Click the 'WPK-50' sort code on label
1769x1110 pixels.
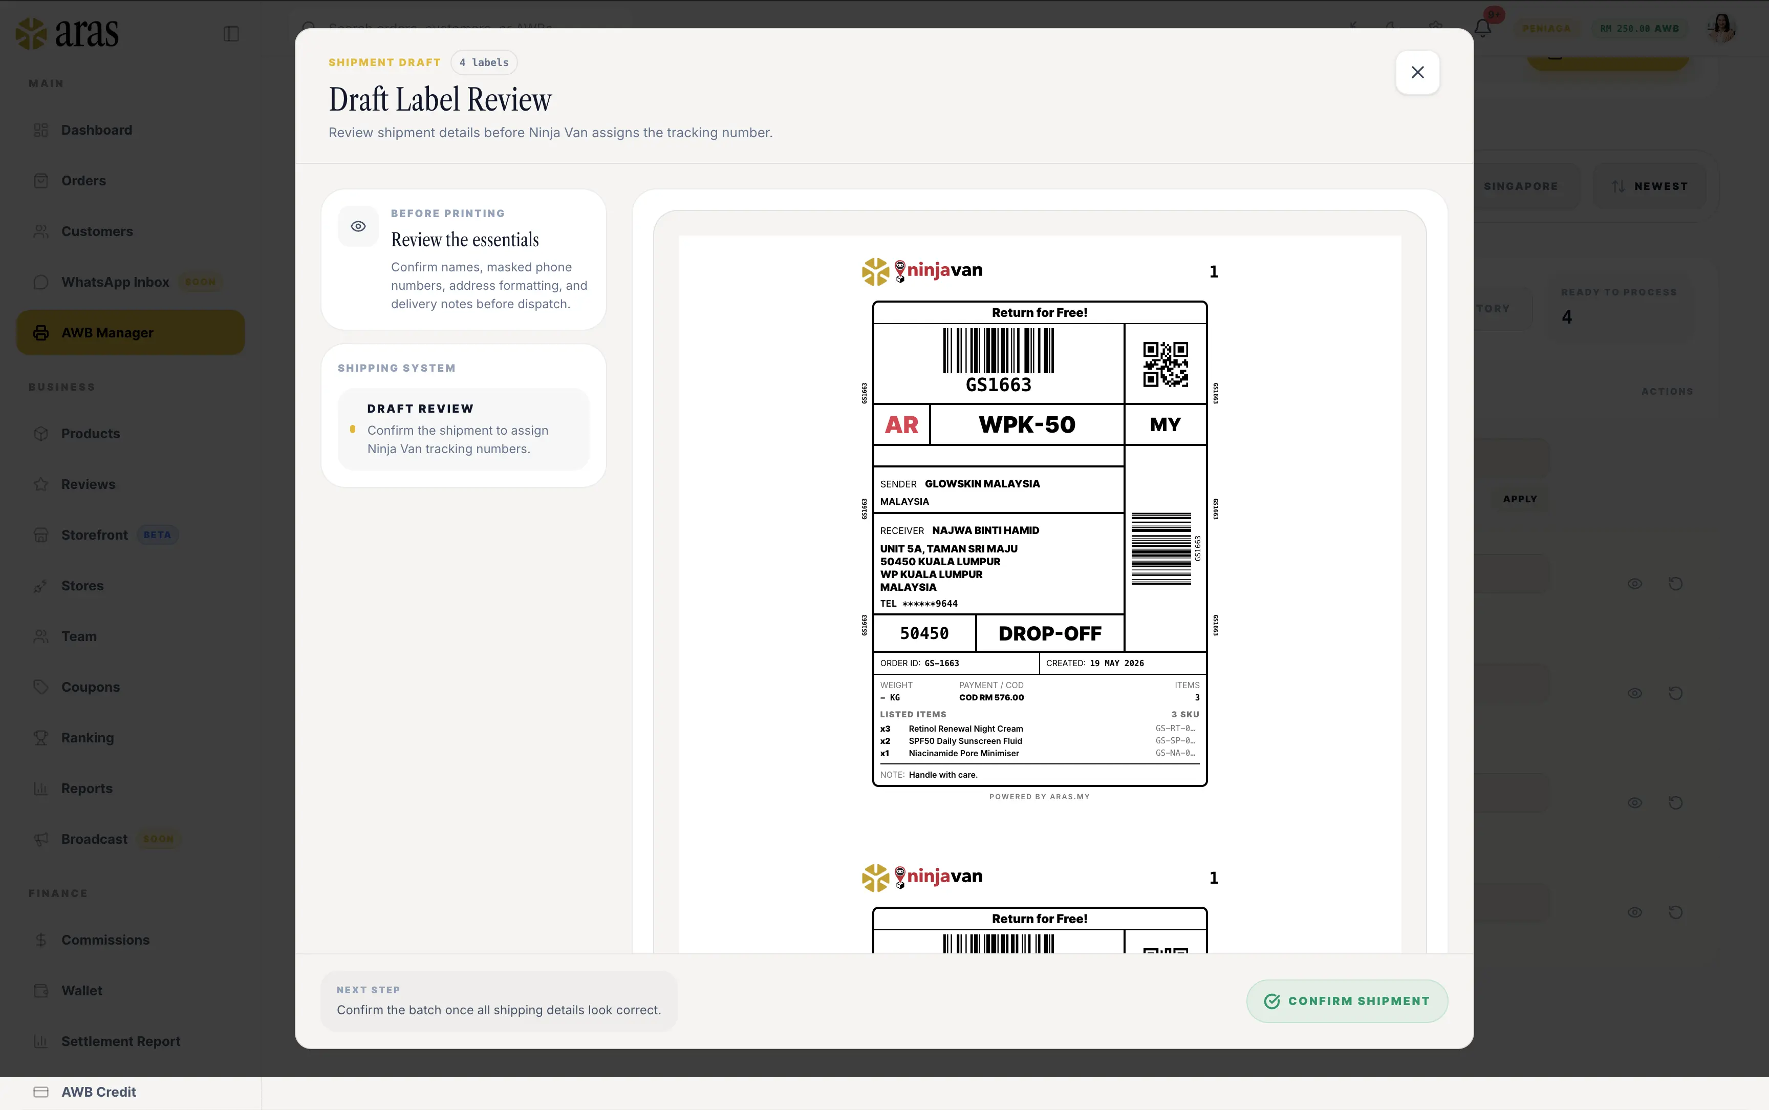[1026, 425]
